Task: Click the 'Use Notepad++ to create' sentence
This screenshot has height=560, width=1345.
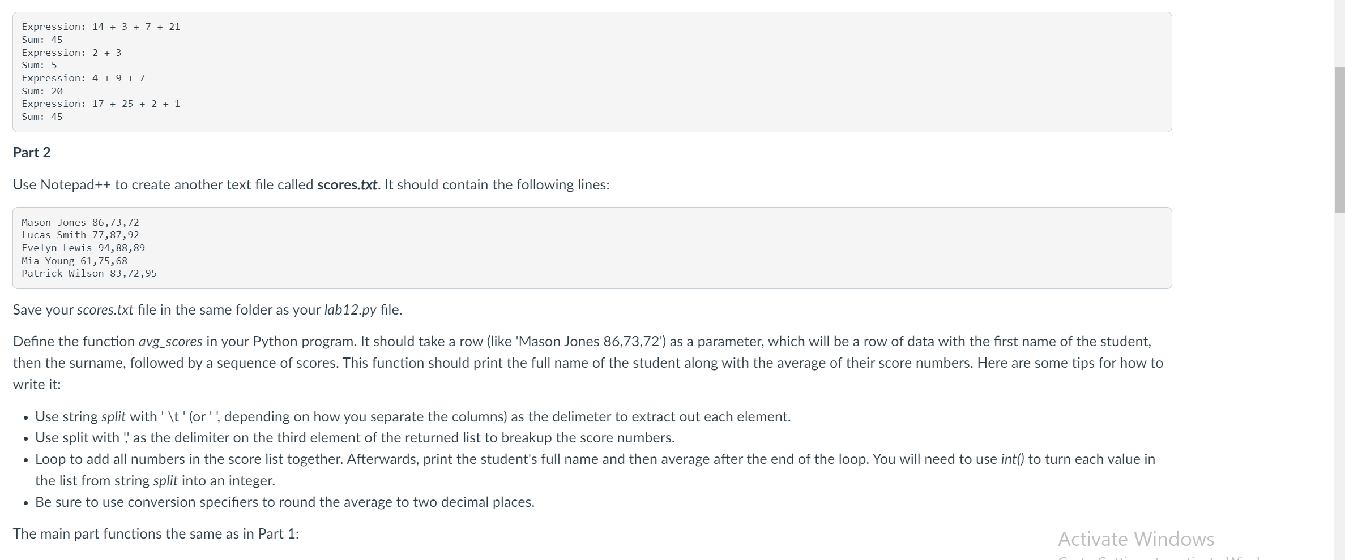Action: pyautogui.click(x=311, y=185)
